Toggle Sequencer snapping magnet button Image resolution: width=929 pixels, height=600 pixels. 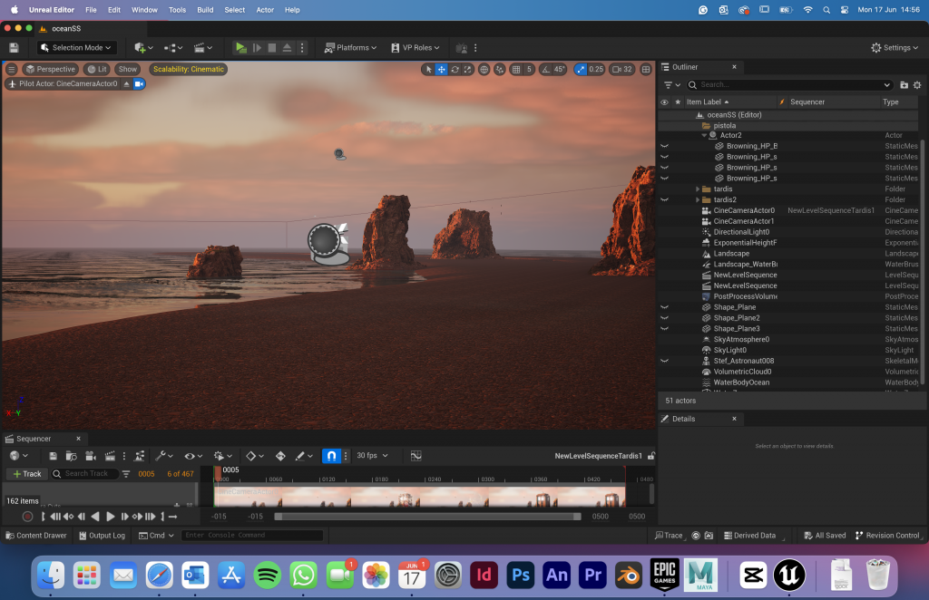coord(332,456)
